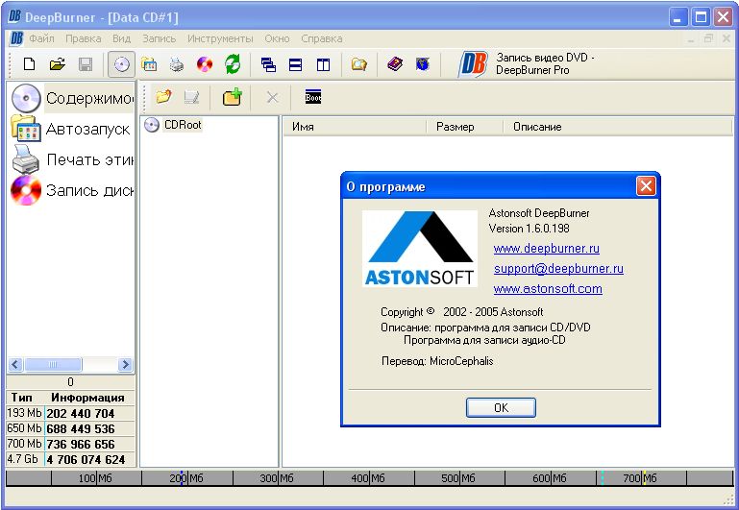Select Автозапуск in the sidebar
This screenshot has width=739, height=510.
coord(71,129)
